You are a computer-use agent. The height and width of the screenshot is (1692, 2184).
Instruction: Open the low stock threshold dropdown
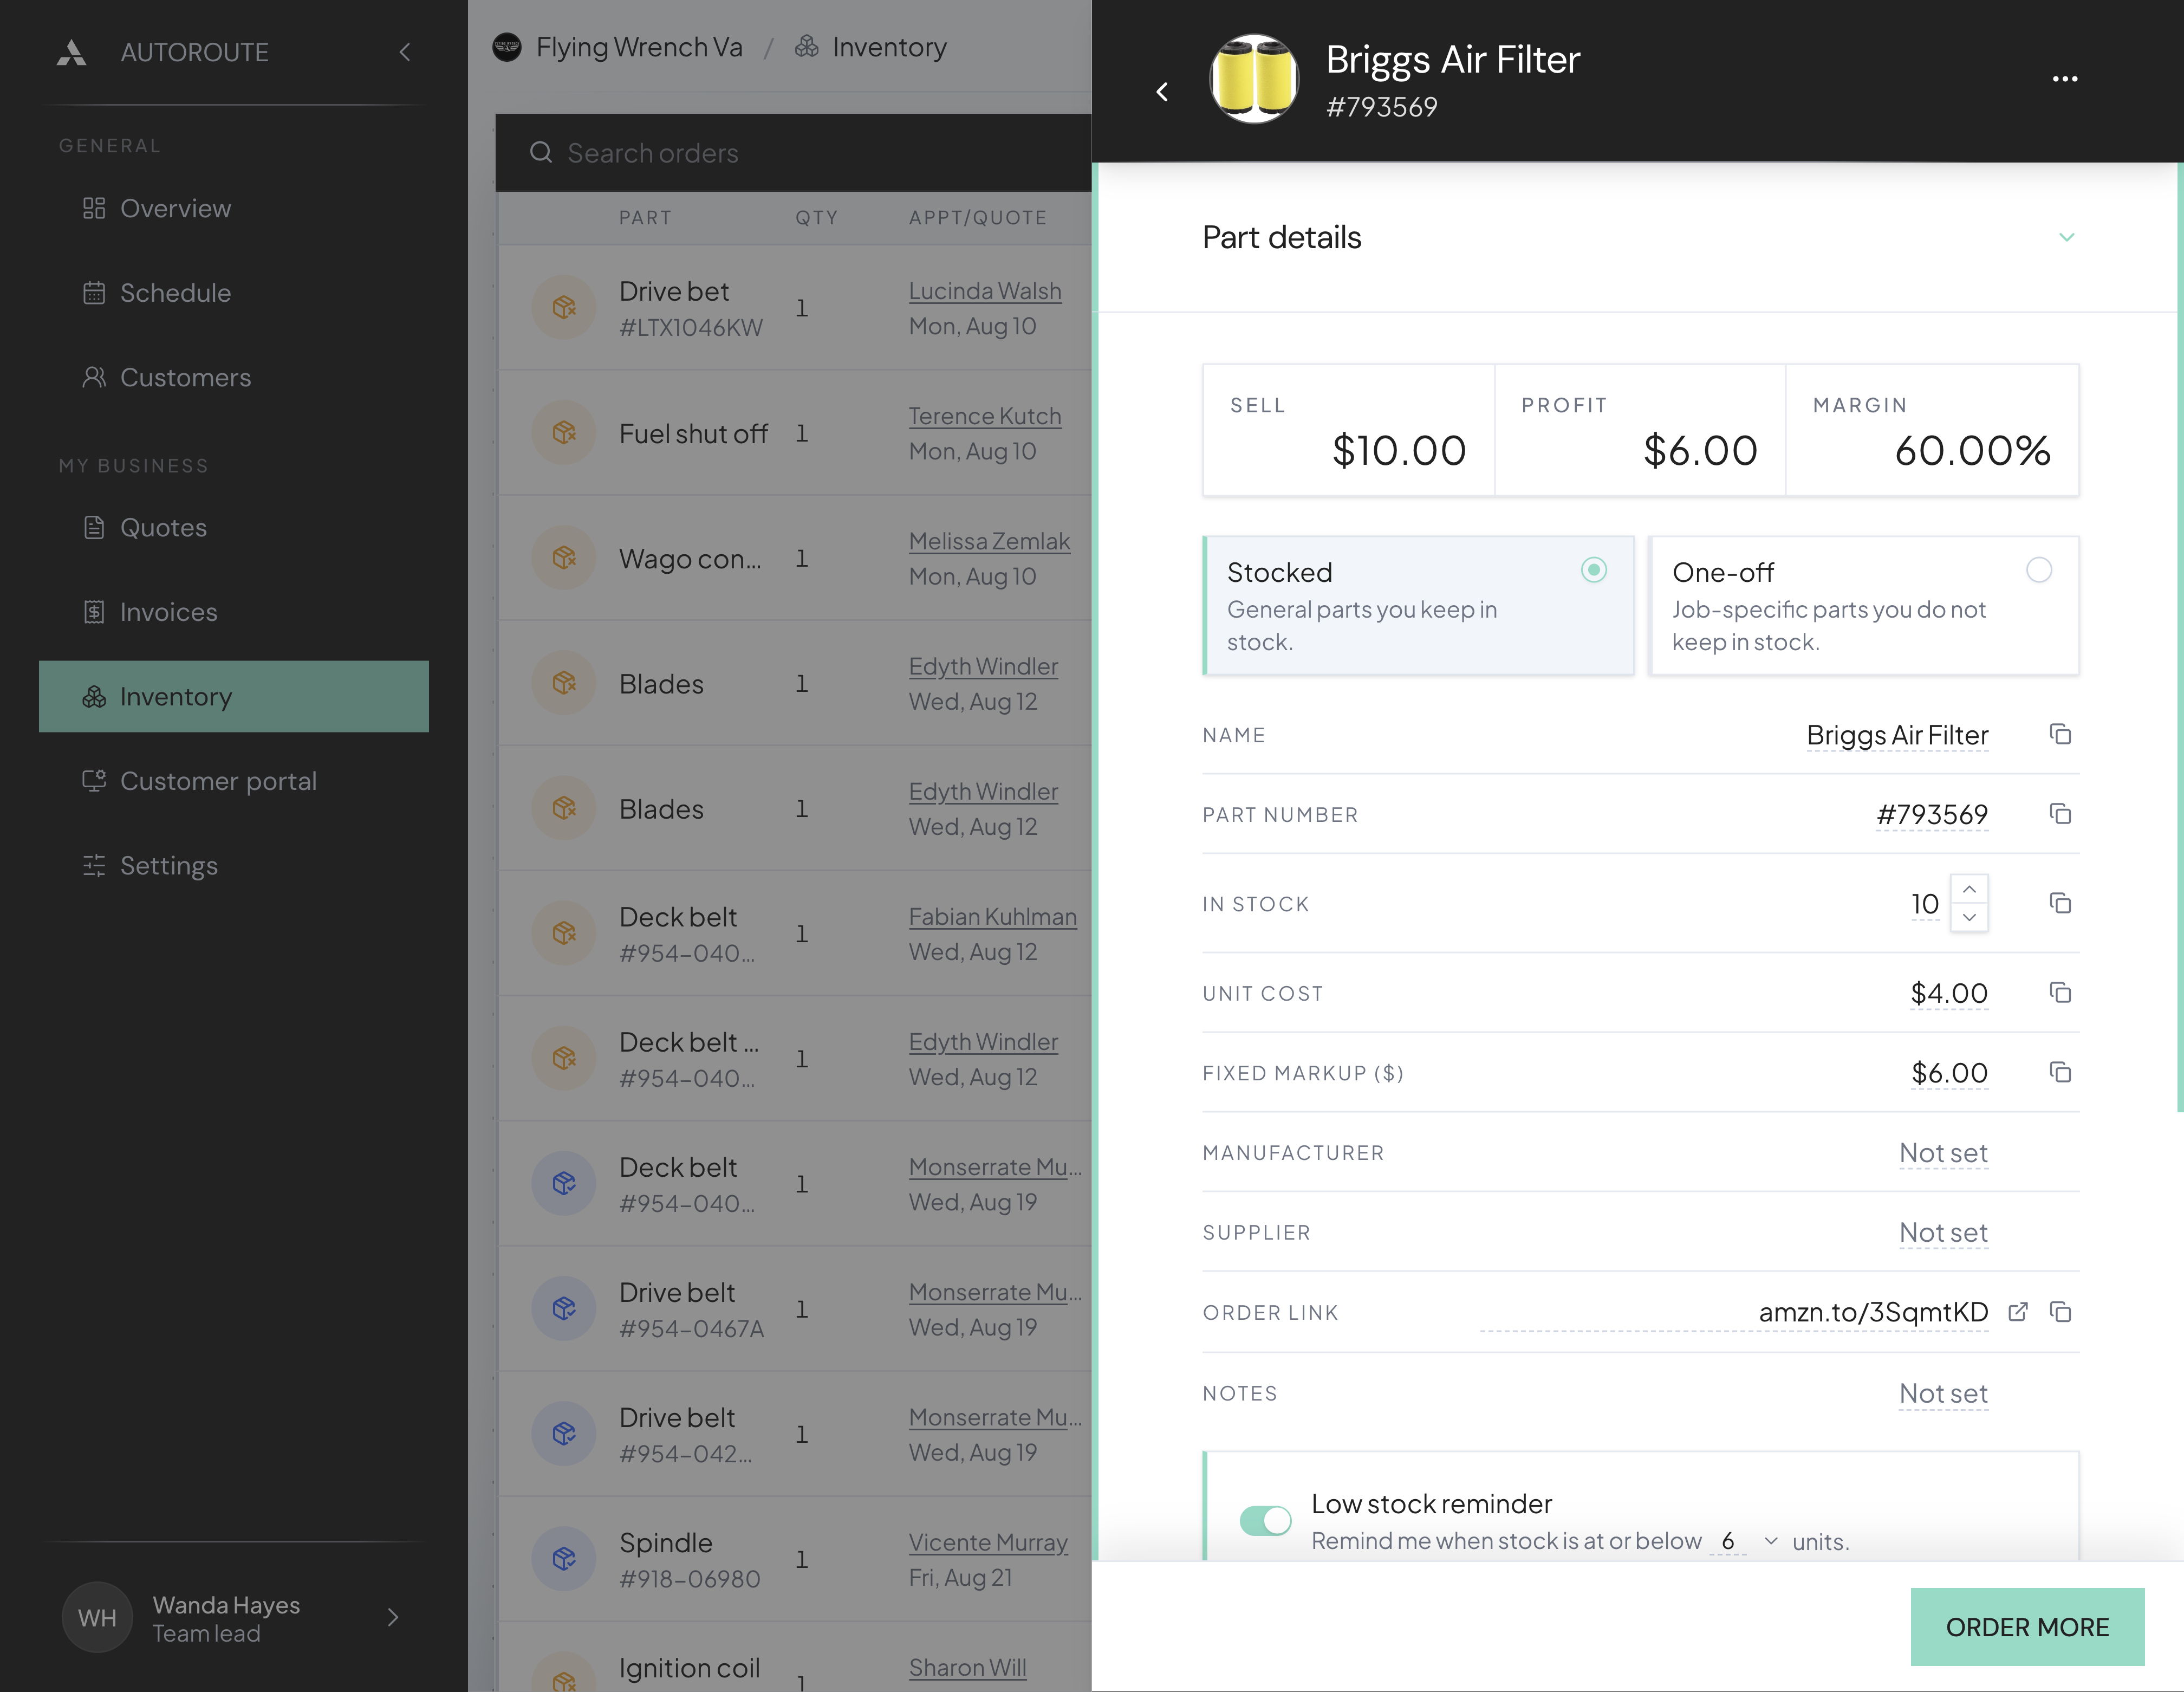point(1770,1541)
